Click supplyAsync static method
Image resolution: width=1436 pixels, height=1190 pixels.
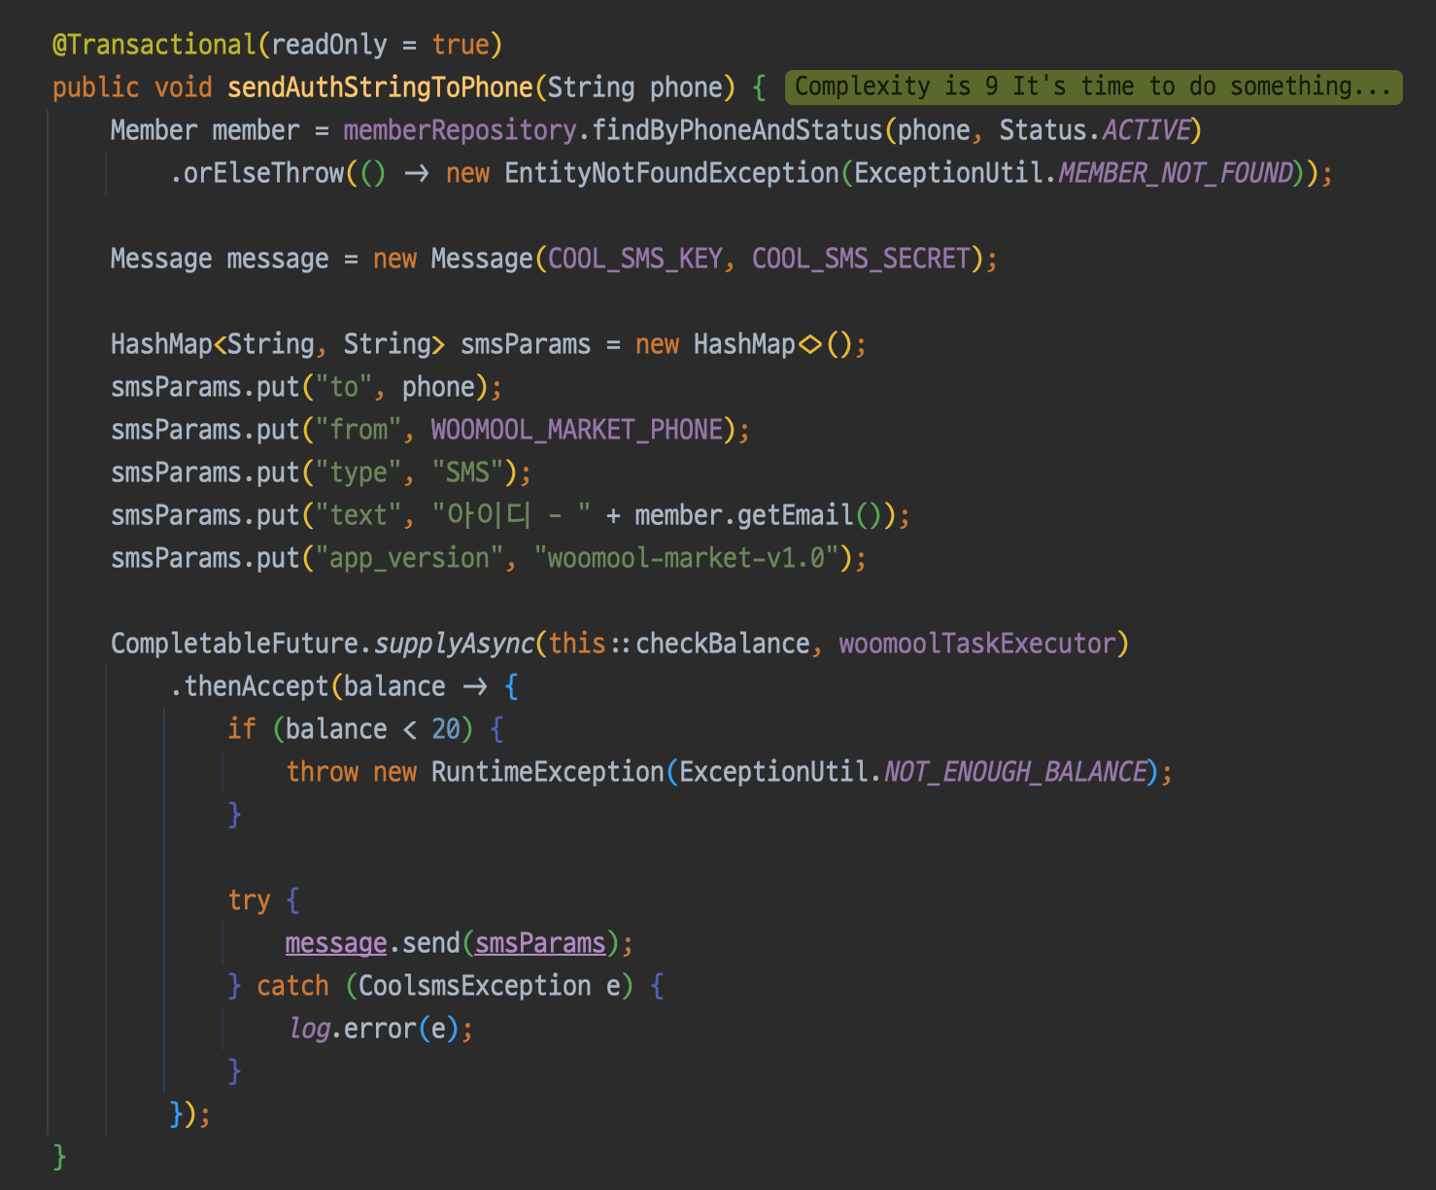tap(453, 644)
